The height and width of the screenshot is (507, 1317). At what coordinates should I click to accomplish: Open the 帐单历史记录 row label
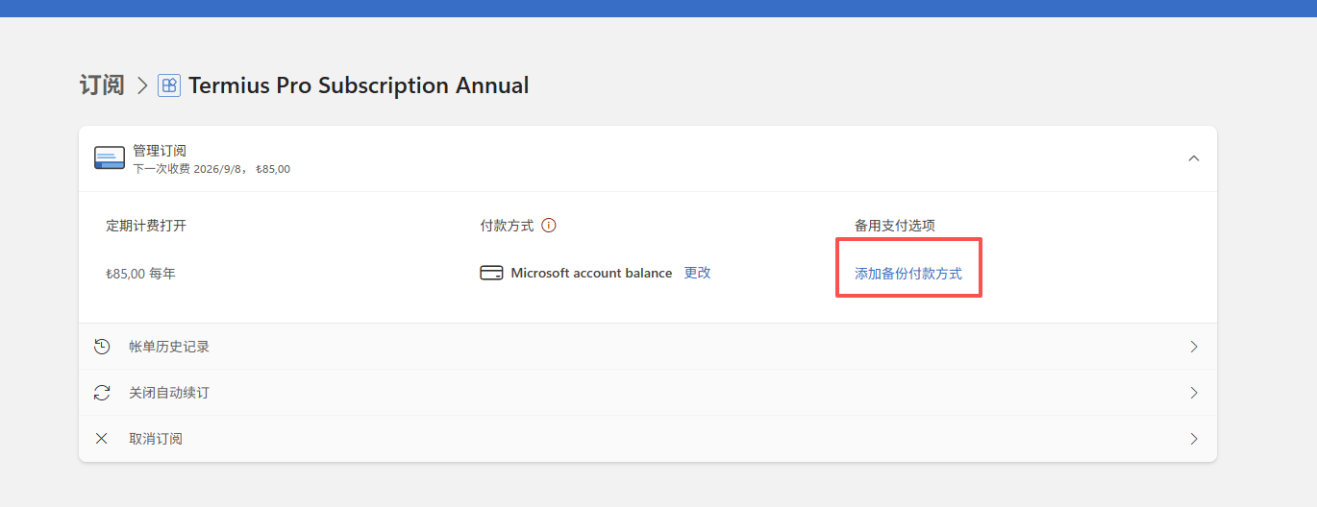(x=169, y=347)
